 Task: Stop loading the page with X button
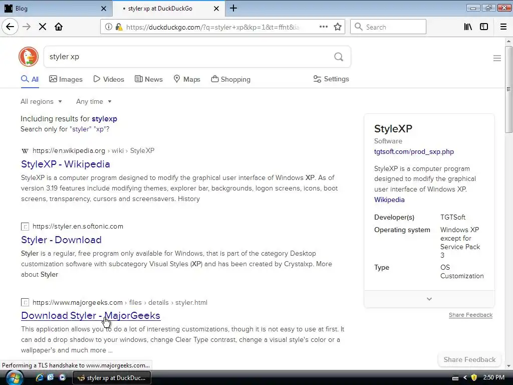coord(43,27)
